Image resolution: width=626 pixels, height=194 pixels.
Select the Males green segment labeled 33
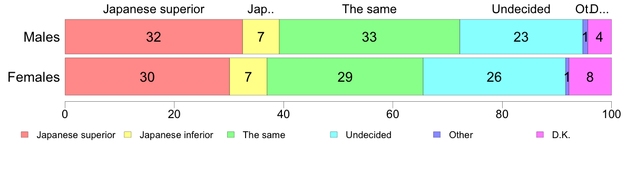tap(369, 36)
